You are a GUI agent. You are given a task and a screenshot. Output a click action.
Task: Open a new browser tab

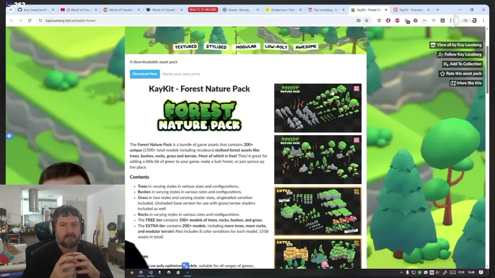point(437,10)
